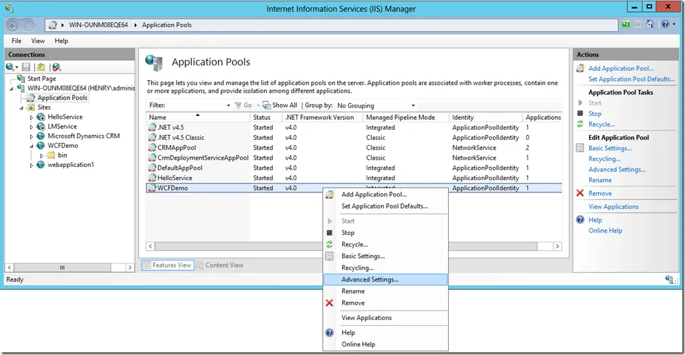Open the File menu
Screen dimensions: 685x355
17,41
